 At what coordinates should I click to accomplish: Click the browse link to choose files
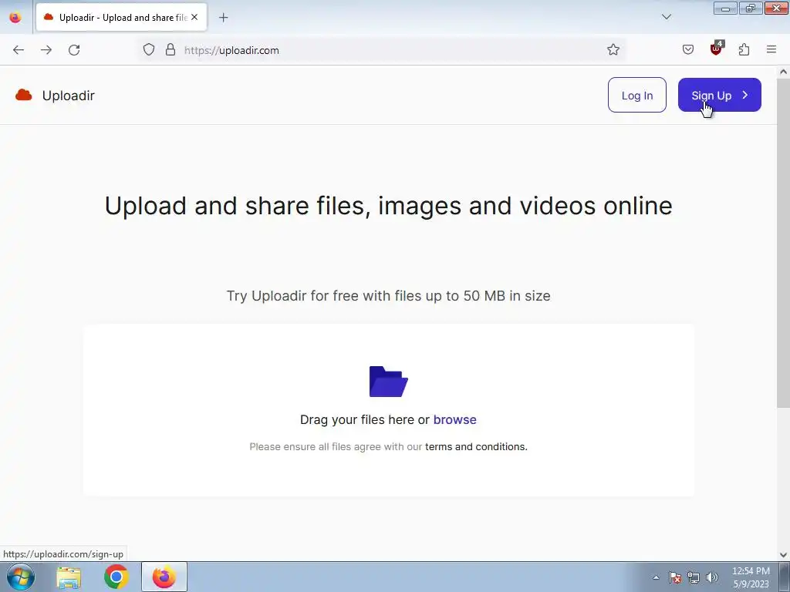click(454, 419)
